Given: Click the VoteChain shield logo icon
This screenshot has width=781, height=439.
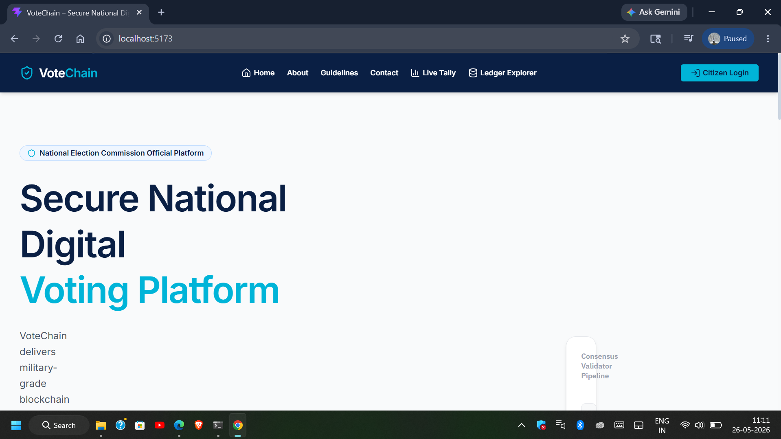Looking at the screenshot, I should (27, 73).
